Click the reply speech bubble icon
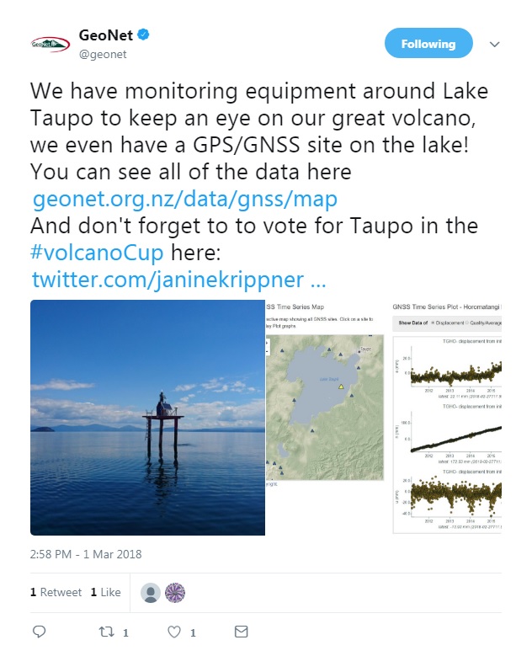The height and width of the screenshot is (656, 532). point(39,632)
